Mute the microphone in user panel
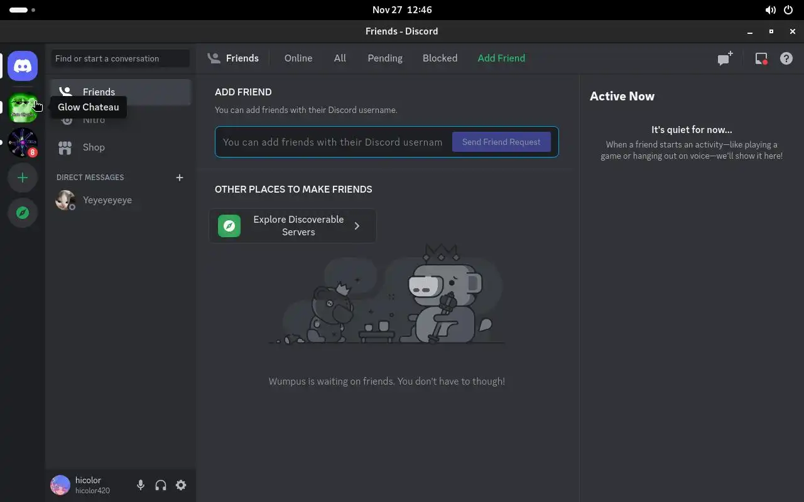This screenshot has width=804, height=502. coord(141,485)
